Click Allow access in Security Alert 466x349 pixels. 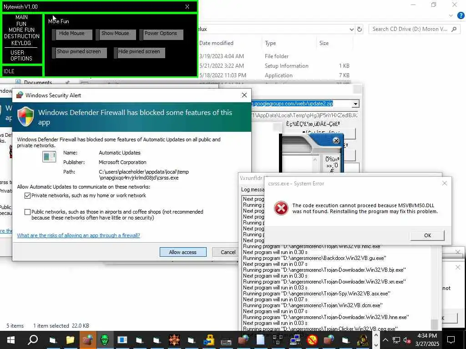(x=183, y=252)
